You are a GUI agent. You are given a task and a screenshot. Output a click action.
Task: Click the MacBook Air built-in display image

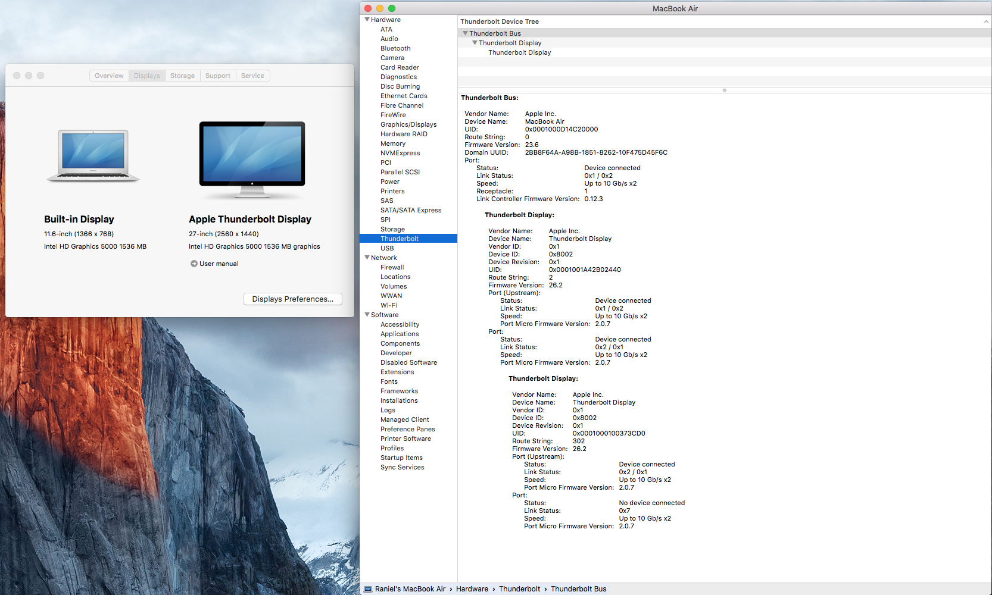(x=93, y=156)
